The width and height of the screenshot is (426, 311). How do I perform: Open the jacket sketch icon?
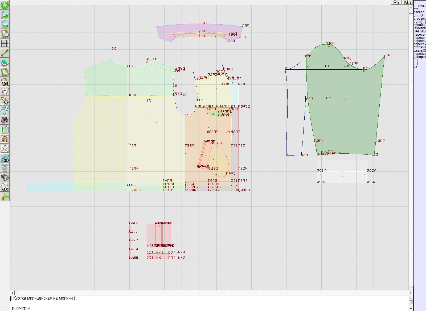5,149
